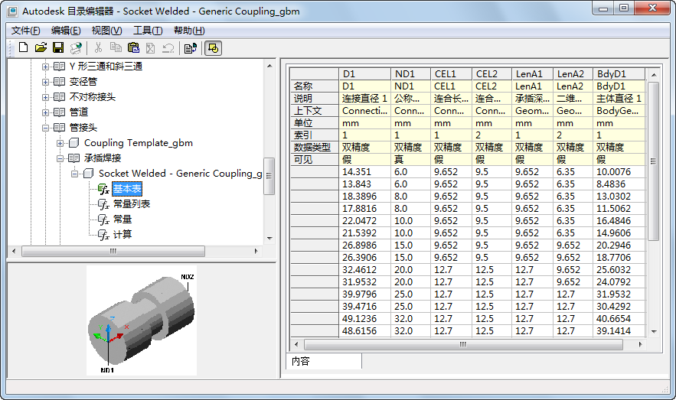Viewport: 676px width, 400px height.
Task: Click the LenA1 column header
Action: [532, 74]
